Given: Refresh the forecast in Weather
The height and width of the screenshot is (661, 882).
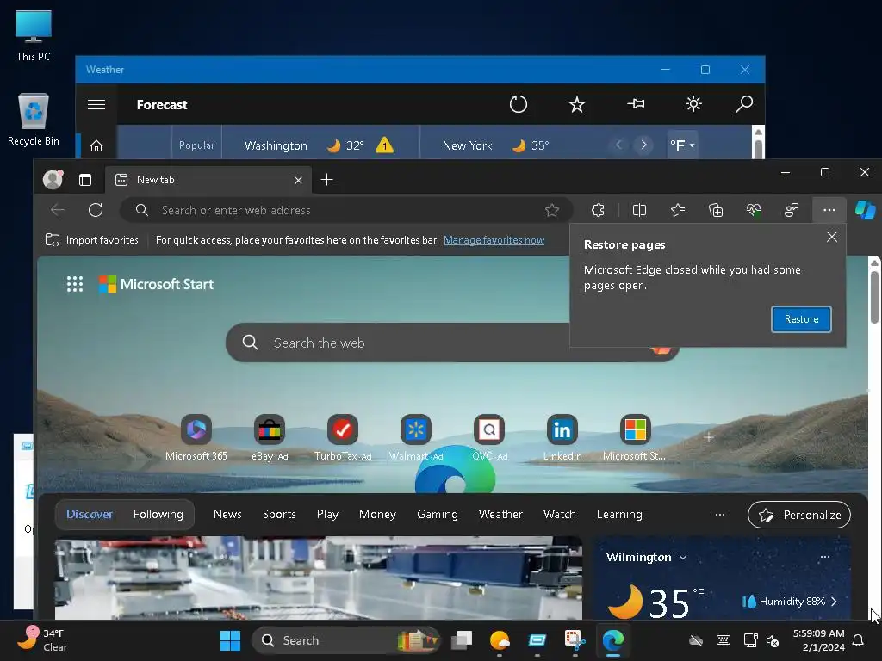Looking at the screenshot, I should click(518, 104).
